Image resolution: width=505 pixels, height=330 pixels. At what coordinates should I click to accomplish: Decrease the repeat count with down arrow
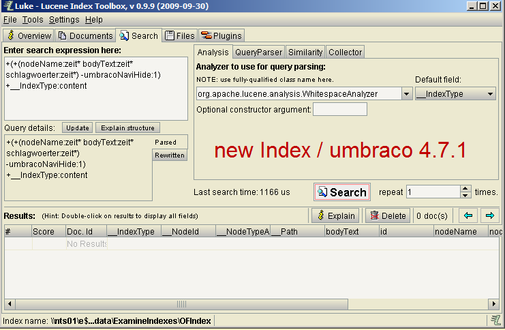[x=465, y=195]
